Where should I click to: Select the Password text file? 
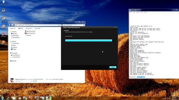28,35
